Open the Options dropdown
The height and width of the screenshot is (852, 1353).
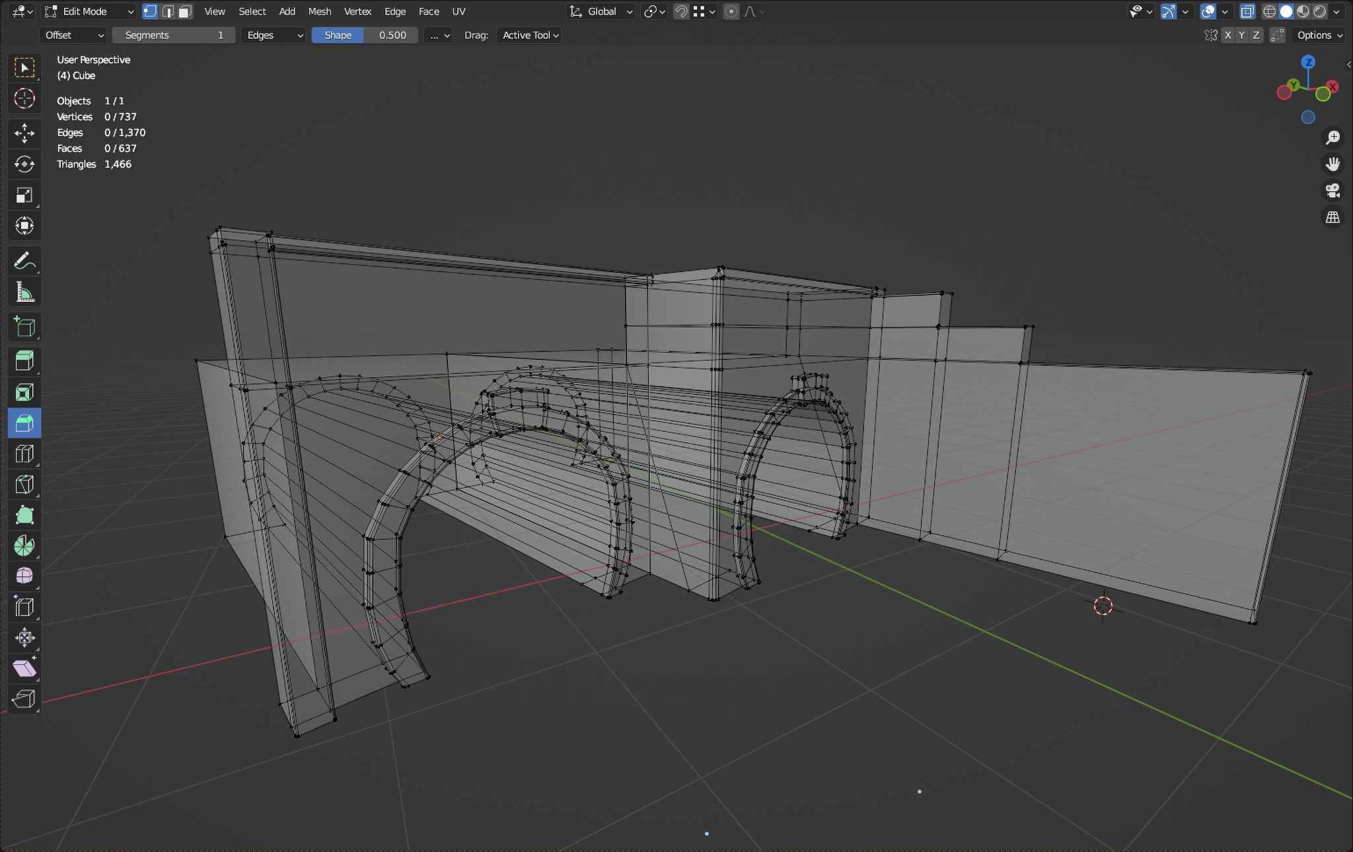[x=1319, y=35]
